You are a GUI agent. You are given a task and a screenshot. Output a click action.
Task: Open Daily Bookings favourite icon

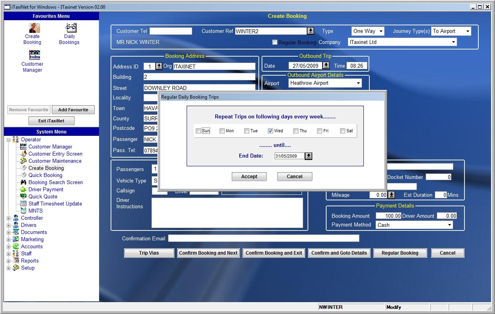[x=71, y=28]
